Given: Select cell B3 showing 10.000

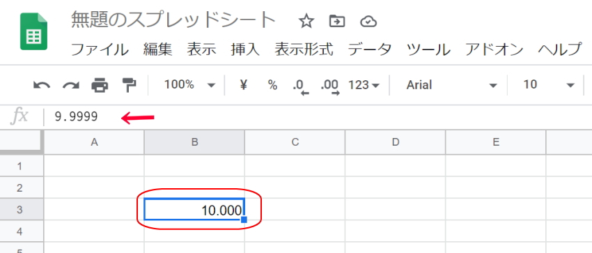Looking at the screenshot, I should 194,209.
